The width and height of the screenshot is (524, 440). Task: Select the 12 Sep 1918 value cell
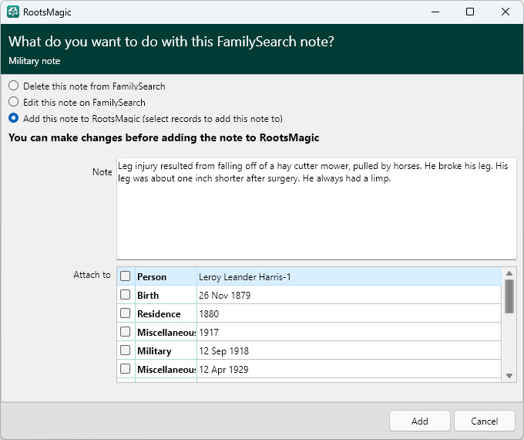tap(349, 350)
